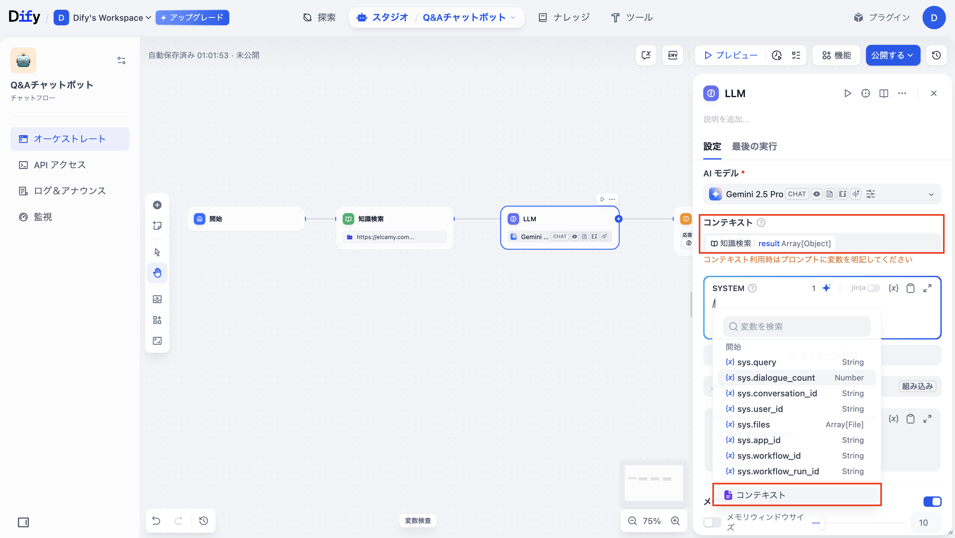Expand the 公開する publish dropdown
955x538 pixels.
[x=892, y=55]
